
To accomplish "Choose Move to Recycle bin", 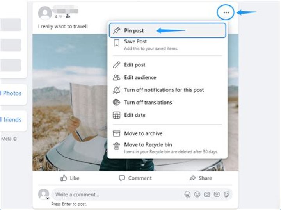I will [167, 148].
